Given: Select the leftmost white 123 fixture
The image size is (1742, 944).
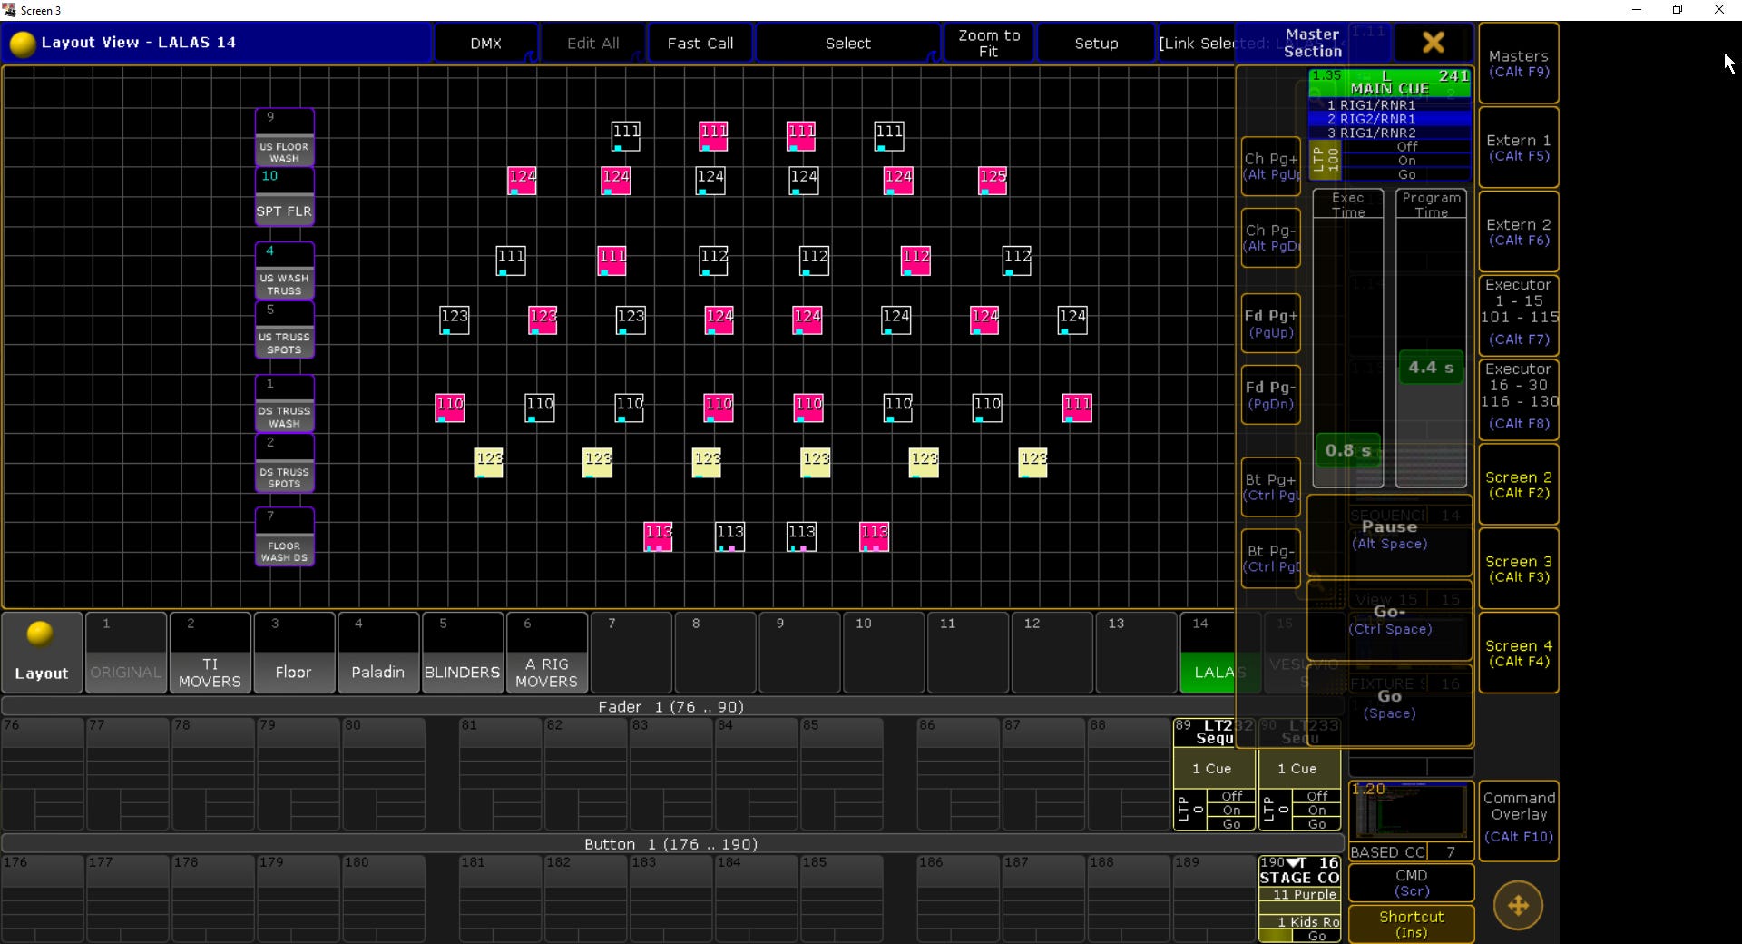Looking at the screenshot, I should click(455, 320).
